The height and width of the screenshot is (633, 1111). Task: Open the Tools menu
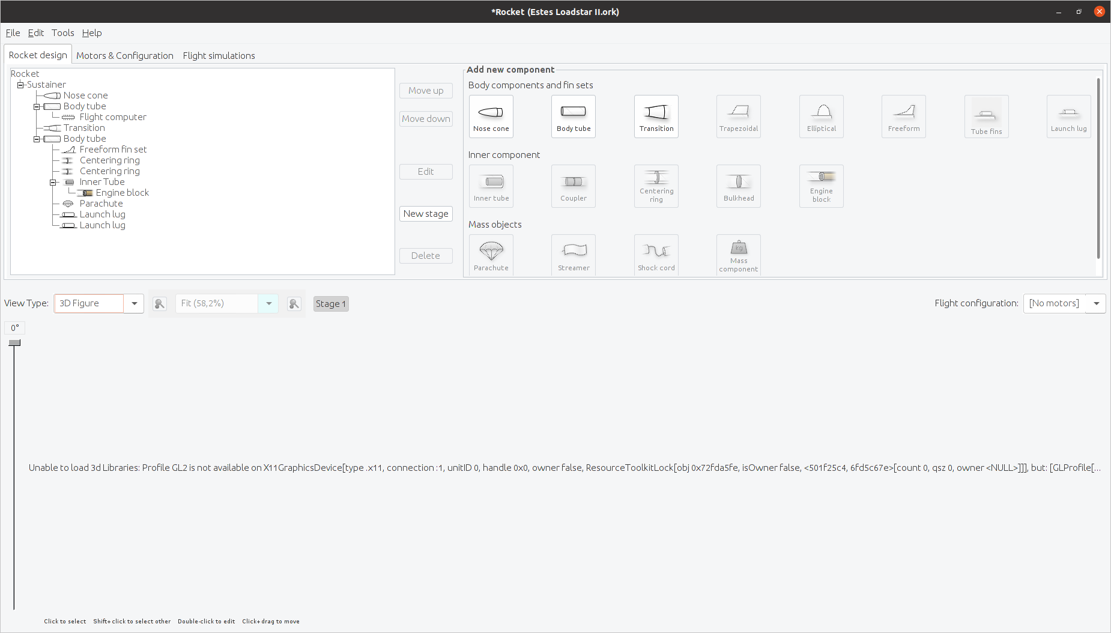click(62, 32)
